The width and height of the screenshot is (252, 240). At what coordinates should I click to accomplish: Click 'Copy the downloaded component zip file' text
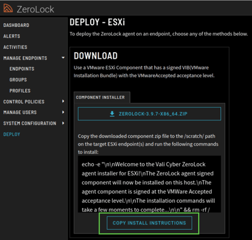(x=148, y=144)
